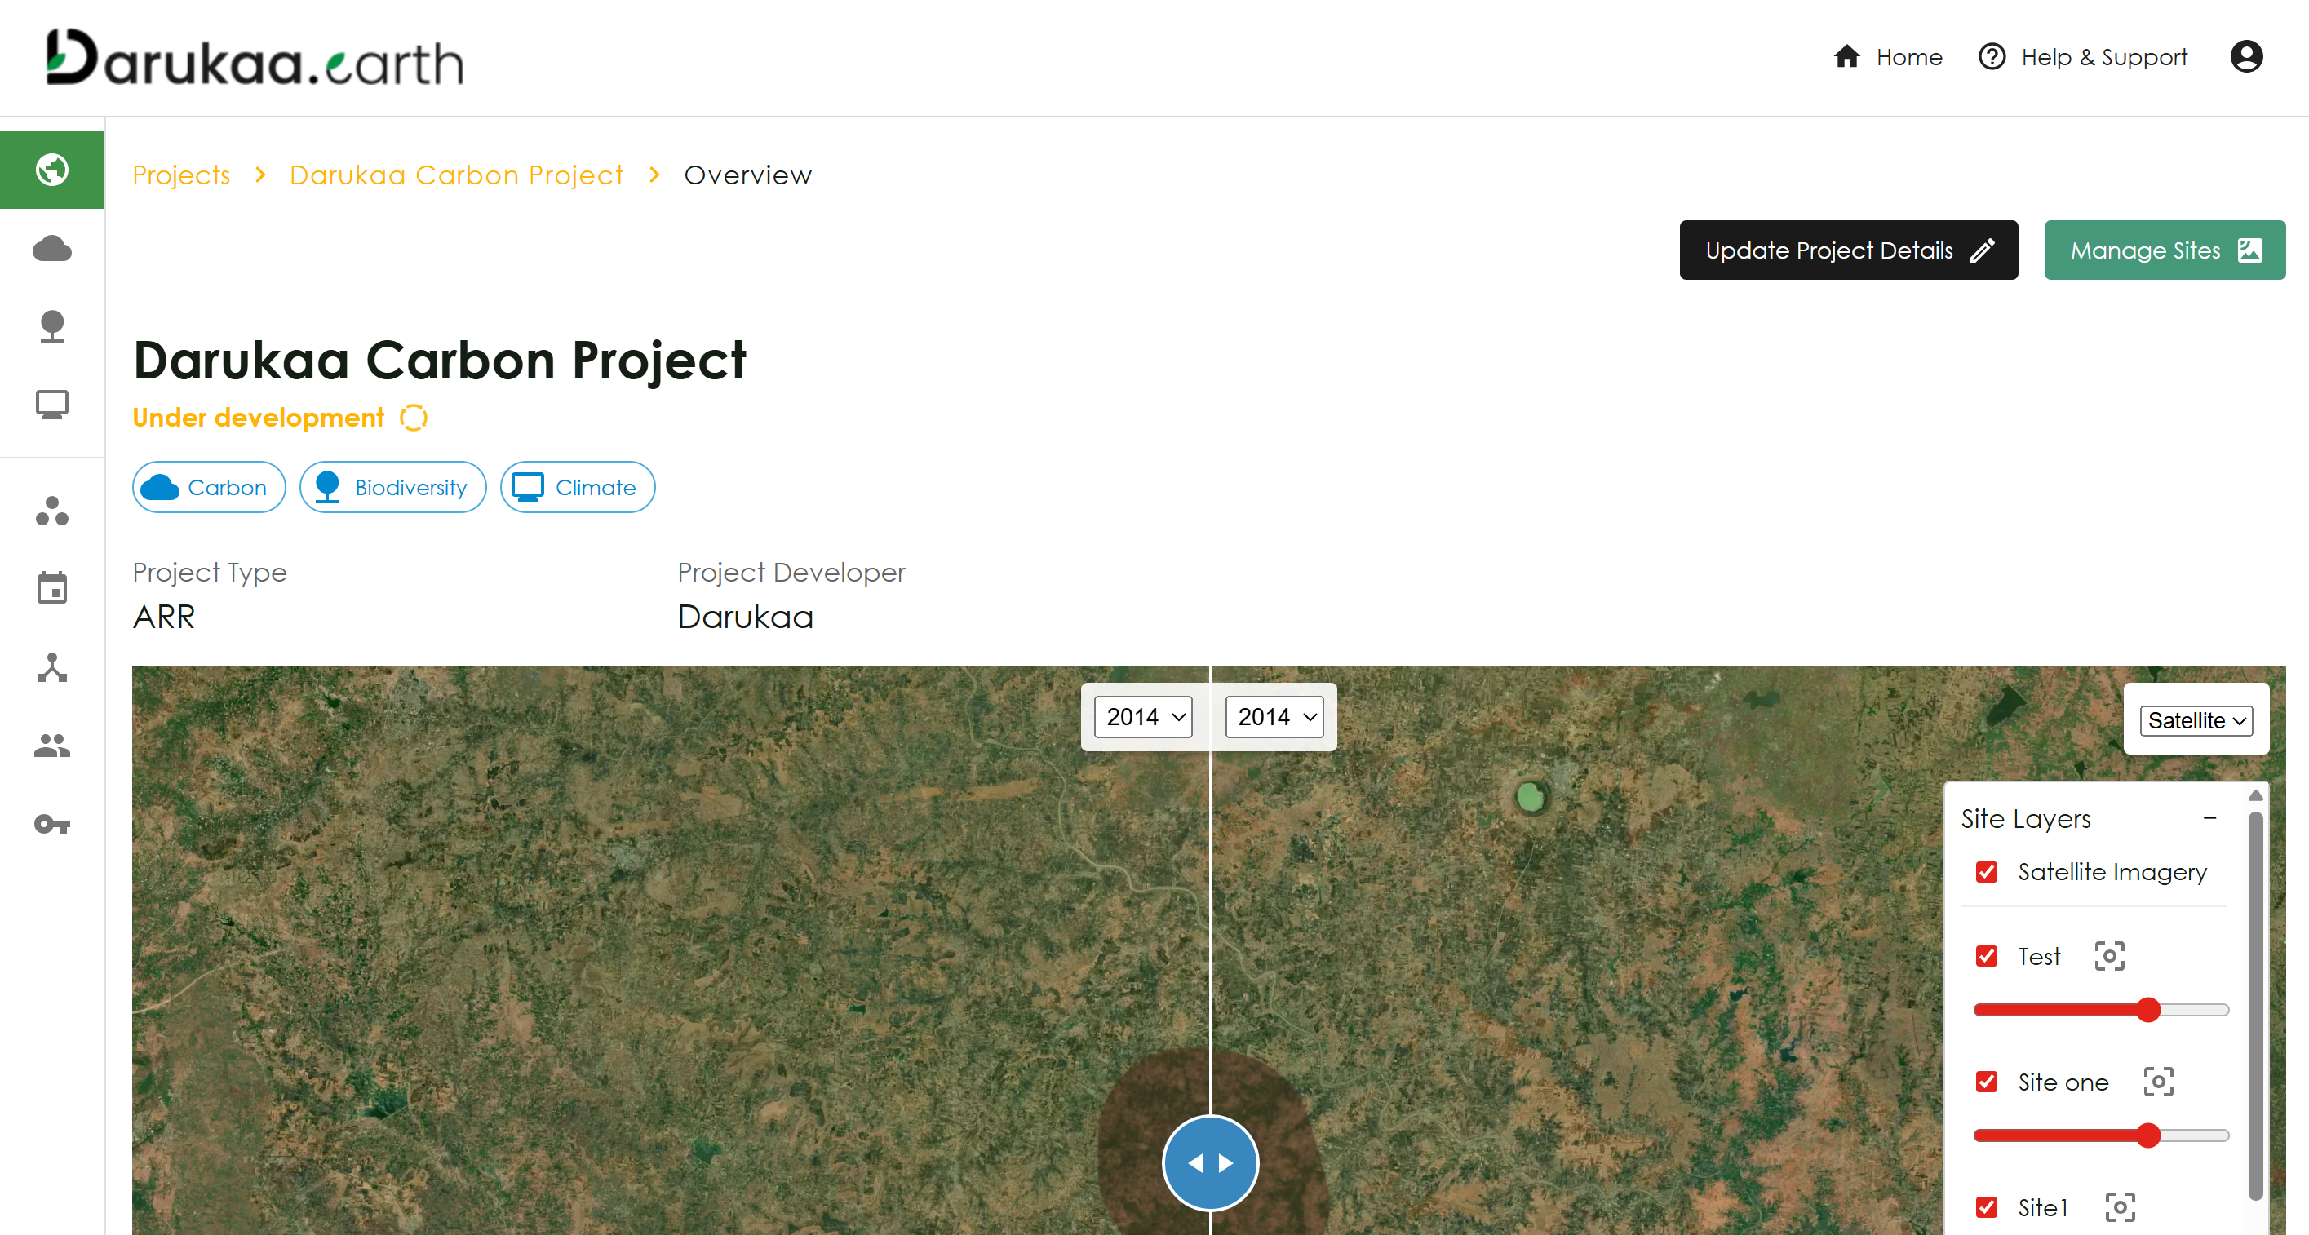Click the Under development status spinner icon
The height and width of the screenshot is (1235, 2309).
point(413,418)
